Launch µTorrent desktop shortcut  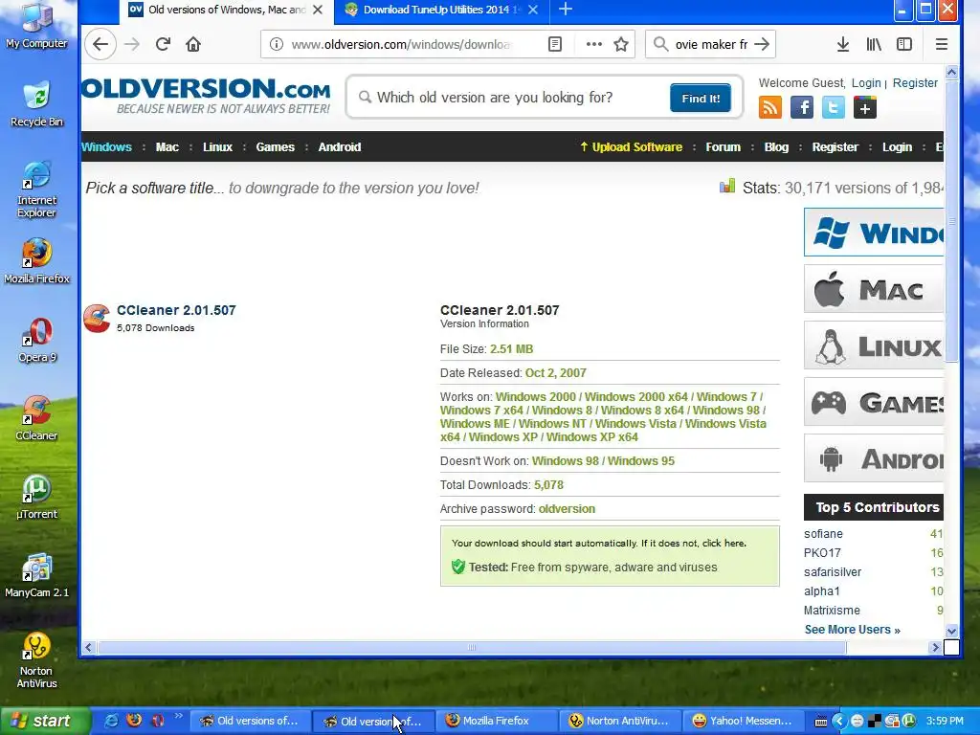tap(36, 497)
